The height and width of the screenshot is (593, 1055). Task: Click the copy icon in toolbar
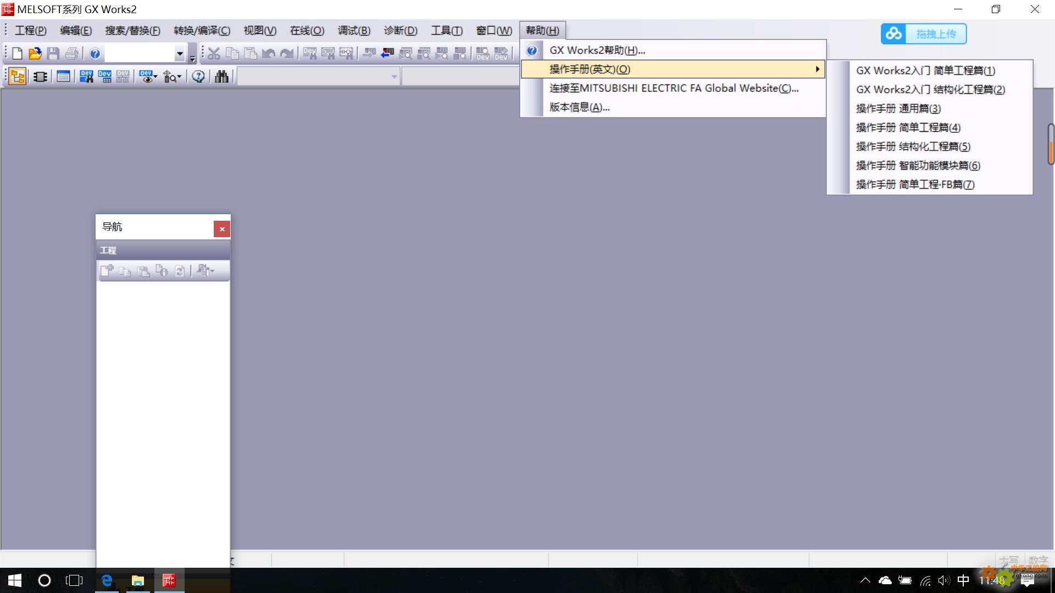[232, 53]
